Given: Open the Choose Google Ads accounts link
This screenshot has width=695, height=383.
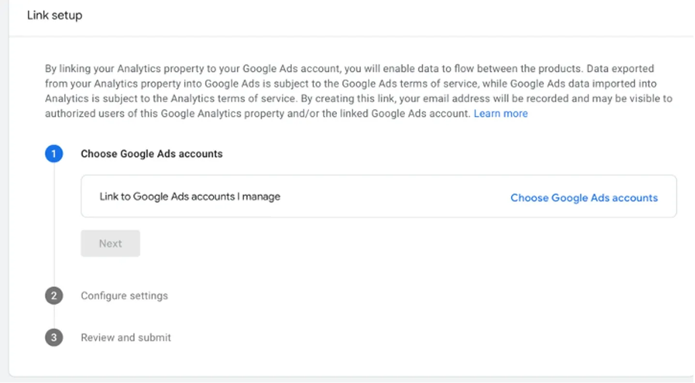Looking at the screenshot, I should pos(584,198).
